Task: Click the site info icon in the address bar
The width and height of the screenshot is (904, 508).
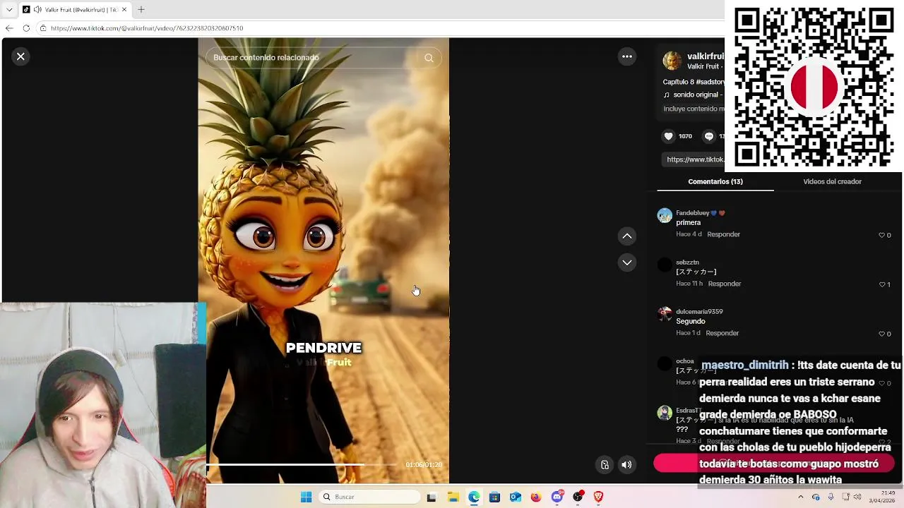Action: click(43, 28)
